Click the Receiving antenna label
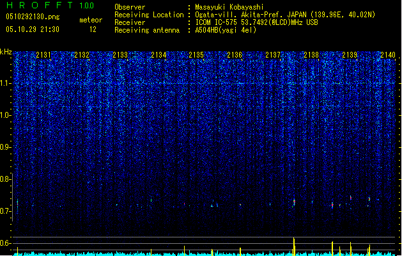This screenshot has width=402, height=256. coord(147,30)
